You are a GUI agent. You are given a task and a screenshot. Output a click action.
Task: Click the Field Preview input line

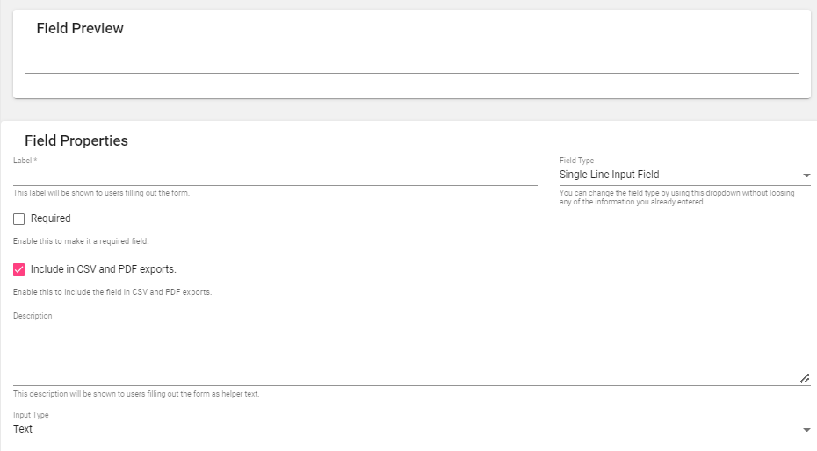pos(411,62)
